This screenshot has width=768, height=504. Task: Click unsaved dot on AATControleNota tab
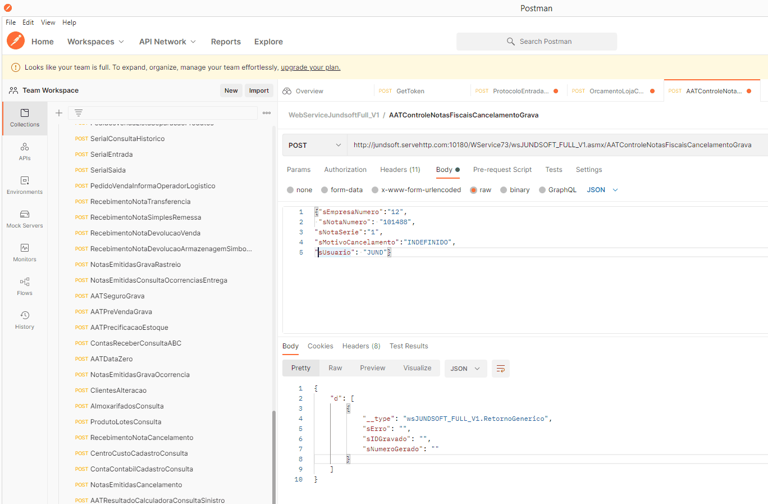(749, 91)
